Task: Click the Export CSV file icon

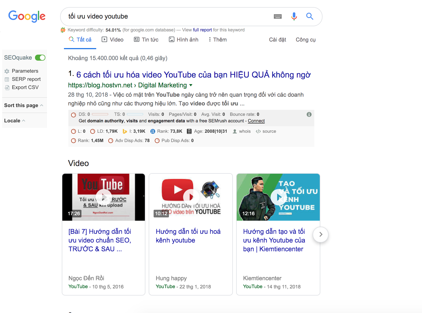Action: click(7, 88)
